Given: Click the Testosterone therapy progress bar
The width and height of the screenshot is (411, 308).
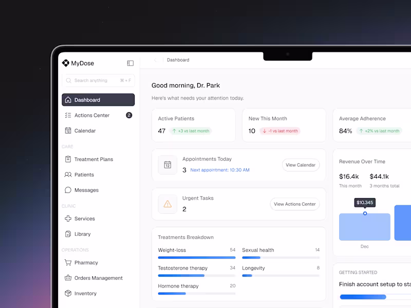Looking at the screenshot, I should coord(197,276).
